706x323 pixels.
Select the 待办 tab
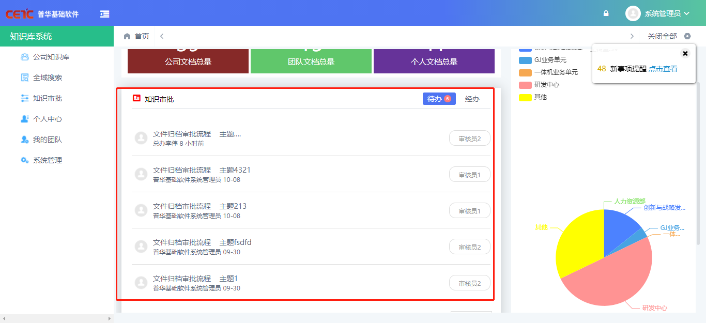click(x=439, y=99)
